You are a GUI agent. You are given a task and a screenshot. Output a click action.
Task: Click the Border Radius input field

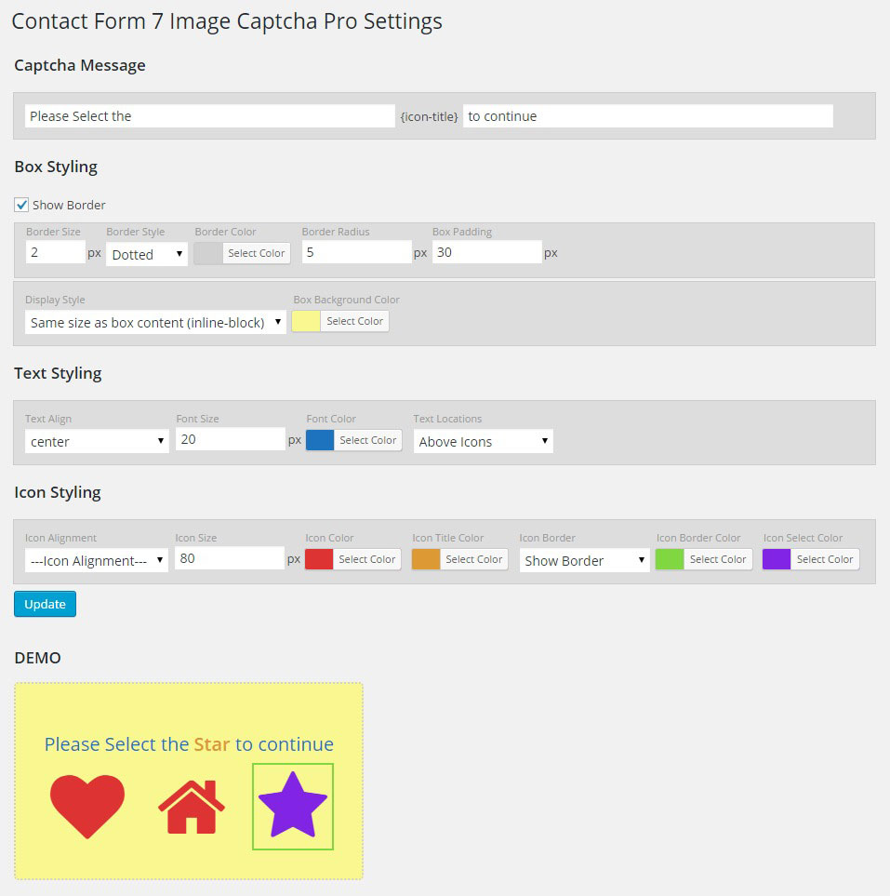pos(356,252)
